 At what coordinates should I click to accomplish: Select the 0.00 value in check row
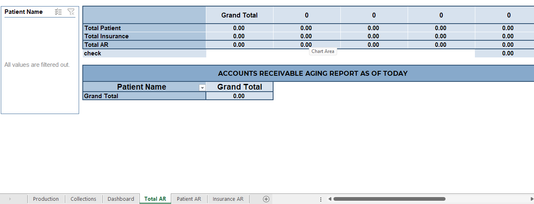tap(505, 53)
